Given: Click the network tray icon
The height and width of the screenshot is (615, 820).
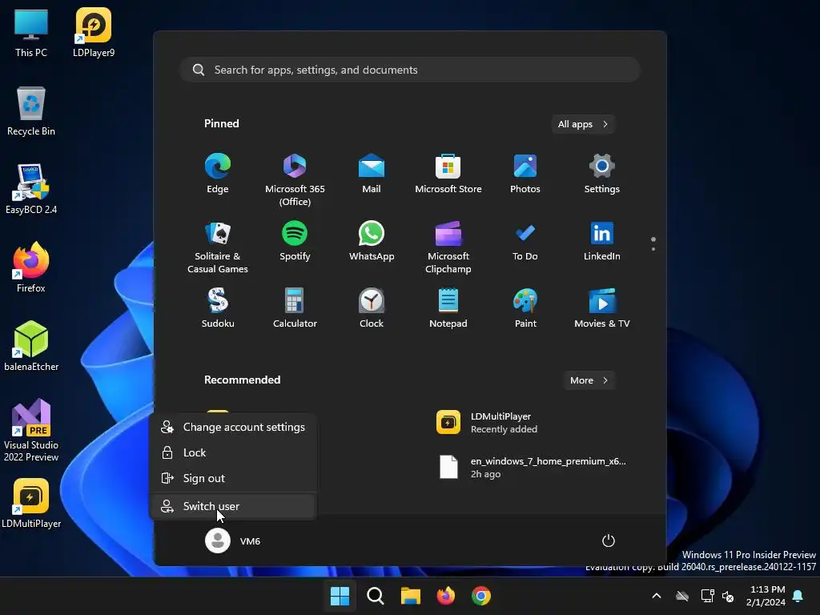Looking at the screenshot, I should coord(707,596).
